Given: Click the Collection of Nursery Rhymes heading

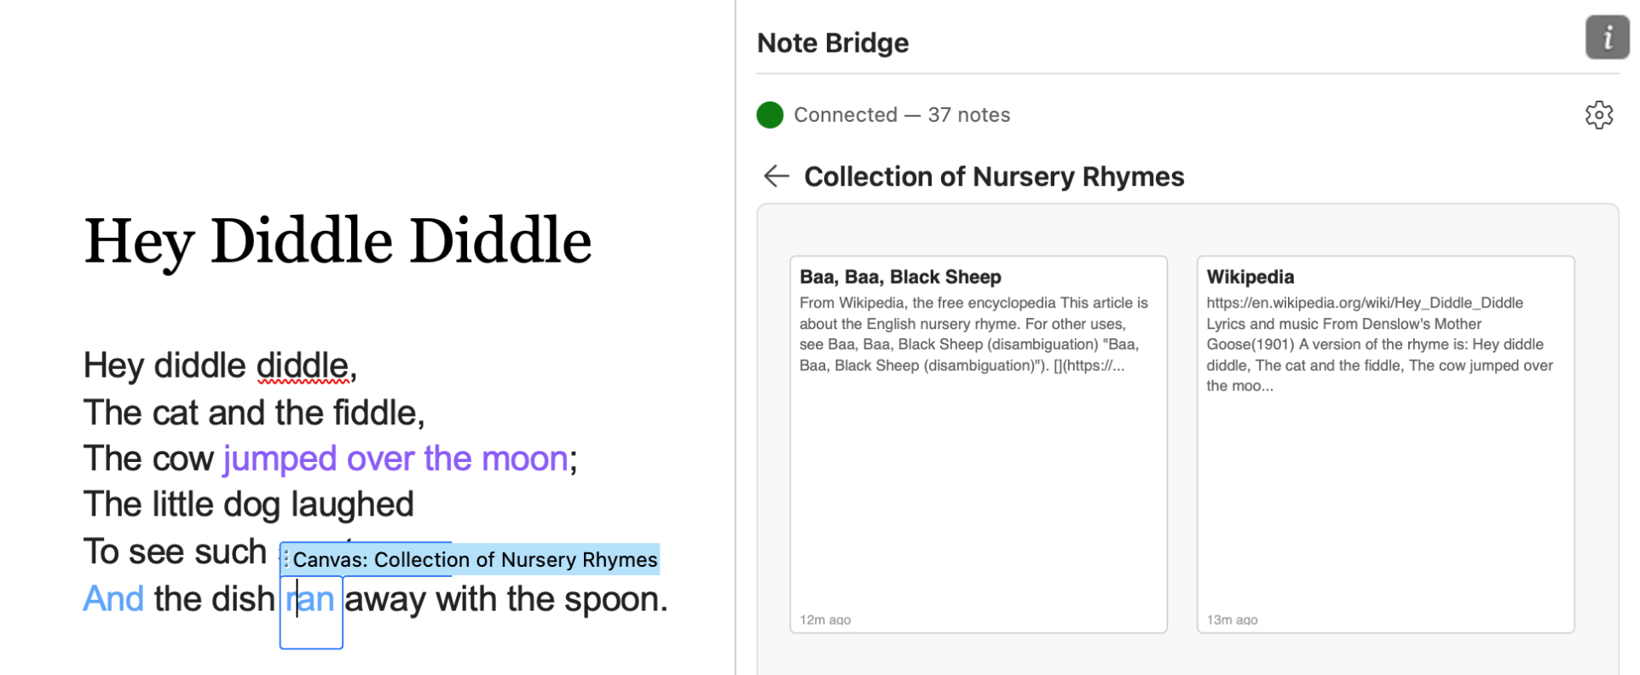Looking at the screenshot, I should pyautogui.click(x=994, y=176).
